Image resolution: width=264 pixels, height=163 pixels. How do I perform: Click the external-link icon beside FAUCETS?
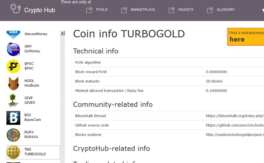[x=172, y=10]
